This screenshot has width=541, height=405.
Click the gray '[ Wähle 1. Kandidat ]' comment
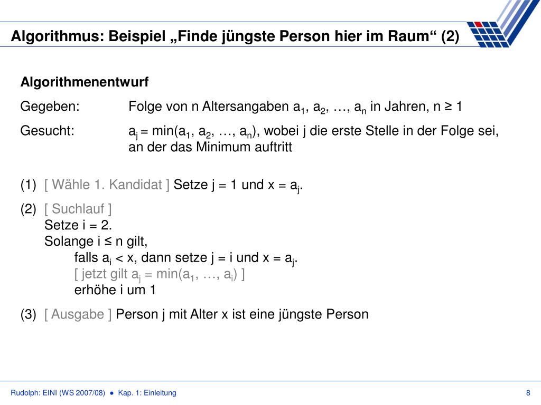[x=107, y=185]
